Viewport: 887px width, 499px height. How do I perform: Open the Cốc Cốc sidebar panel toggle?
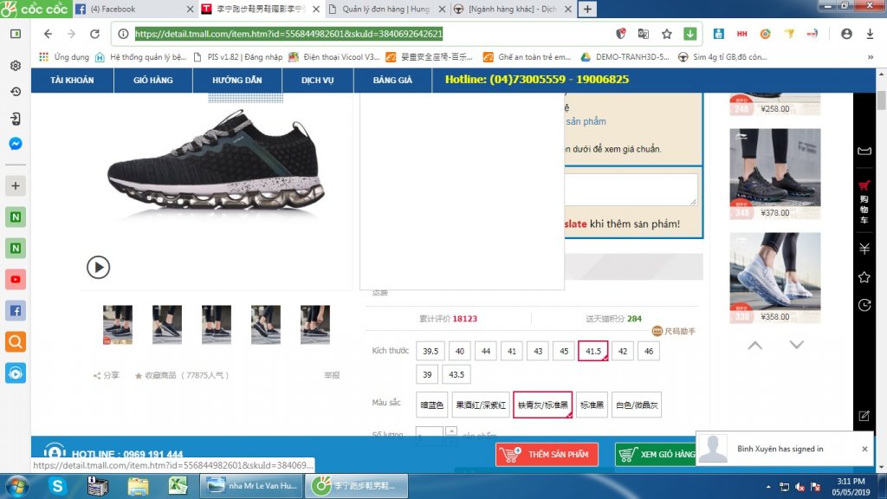[16, 34]
